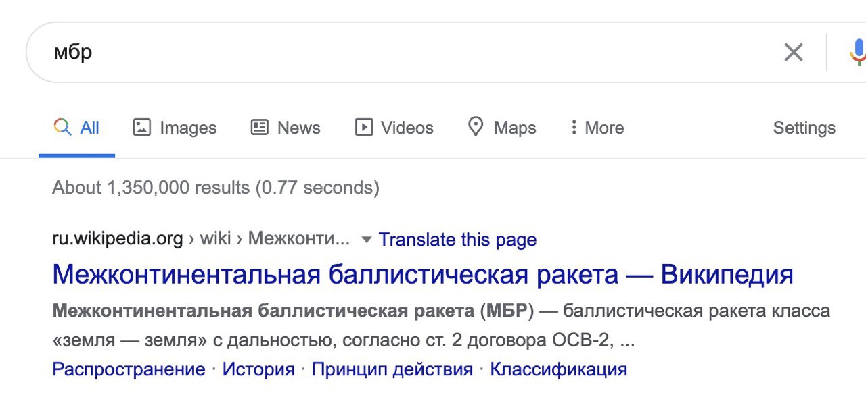Viewport: 866px width, 393px height.
Task: Open the Распространение sitelink
Action: click(129, 369)
